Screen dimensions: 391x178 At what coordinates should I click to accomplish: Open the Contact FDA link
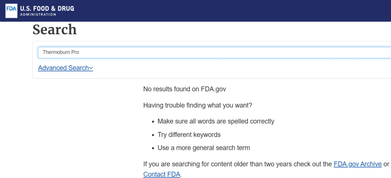[162, 174]
